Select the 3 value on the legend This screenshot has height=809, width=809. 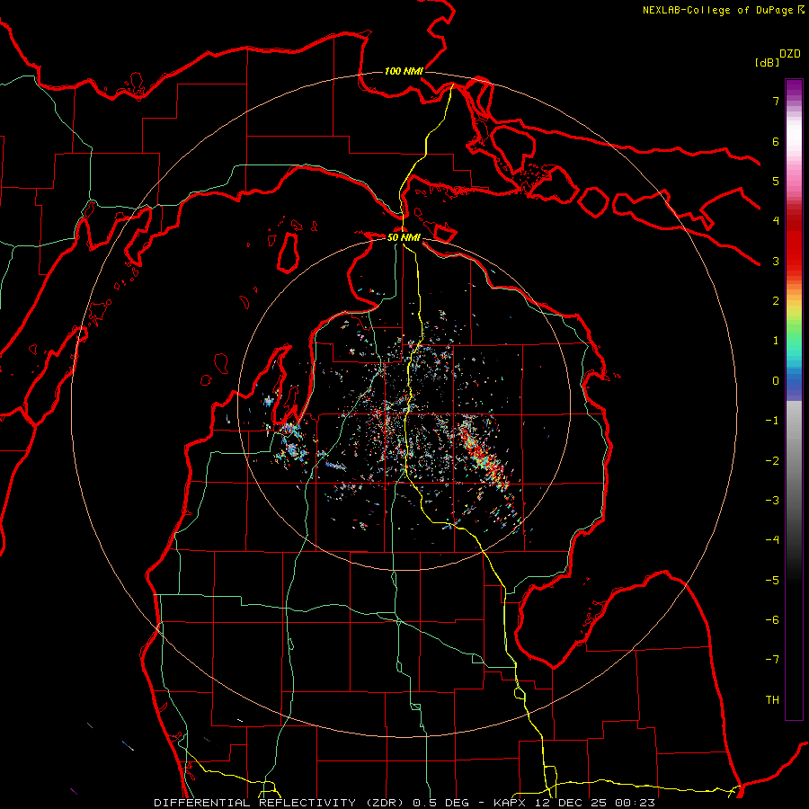coord(776,261)
